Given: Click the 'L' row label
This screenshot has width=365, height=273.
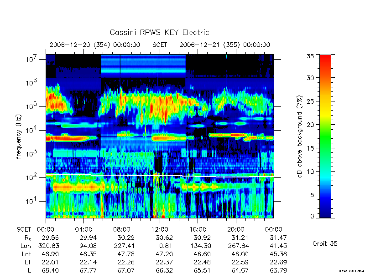Looking at the screenshot, I should pos(29,270).
